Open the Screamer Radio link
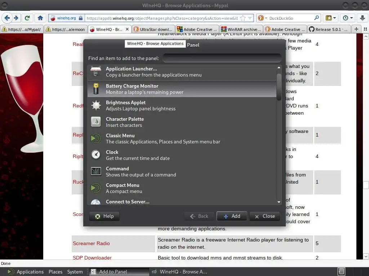 coord(91,243)
